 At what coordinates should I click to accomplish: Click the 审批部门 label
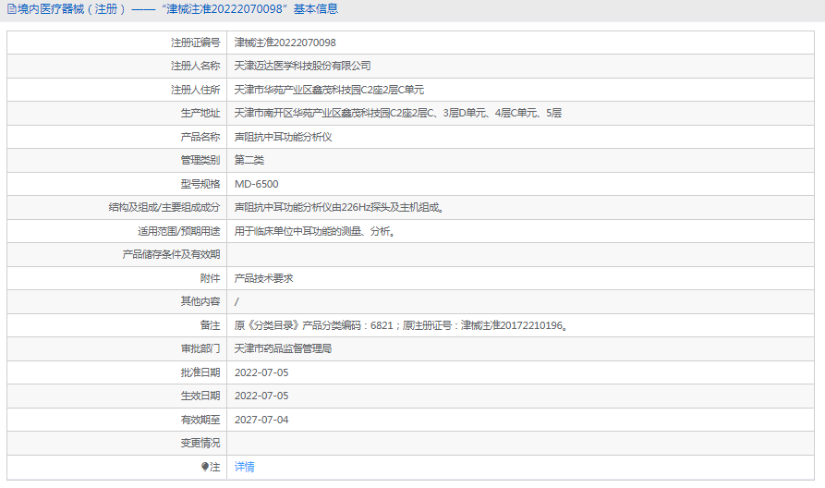pyautogui.click(x=200, y=348)
